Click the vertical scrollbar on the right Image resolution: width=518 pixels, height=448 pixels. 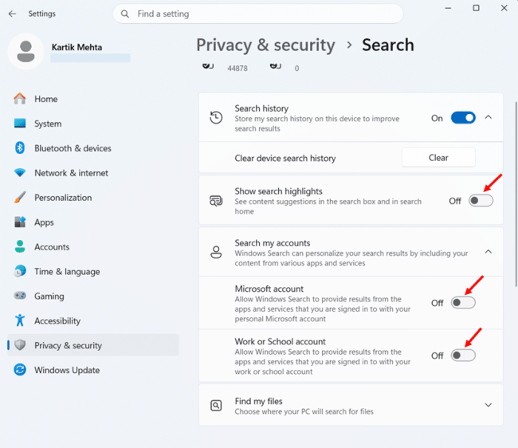[516, 194]
